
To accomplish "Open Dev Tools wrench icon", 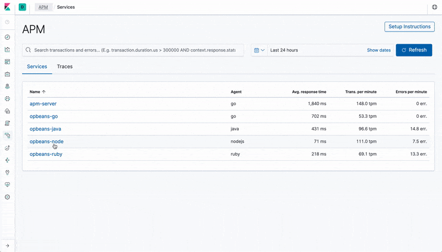I will [7, 172].
